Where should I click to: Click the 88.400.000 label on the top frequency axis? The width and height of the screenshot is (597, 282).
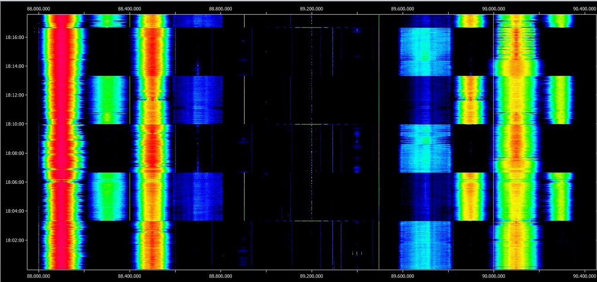(x=130, y=8)
